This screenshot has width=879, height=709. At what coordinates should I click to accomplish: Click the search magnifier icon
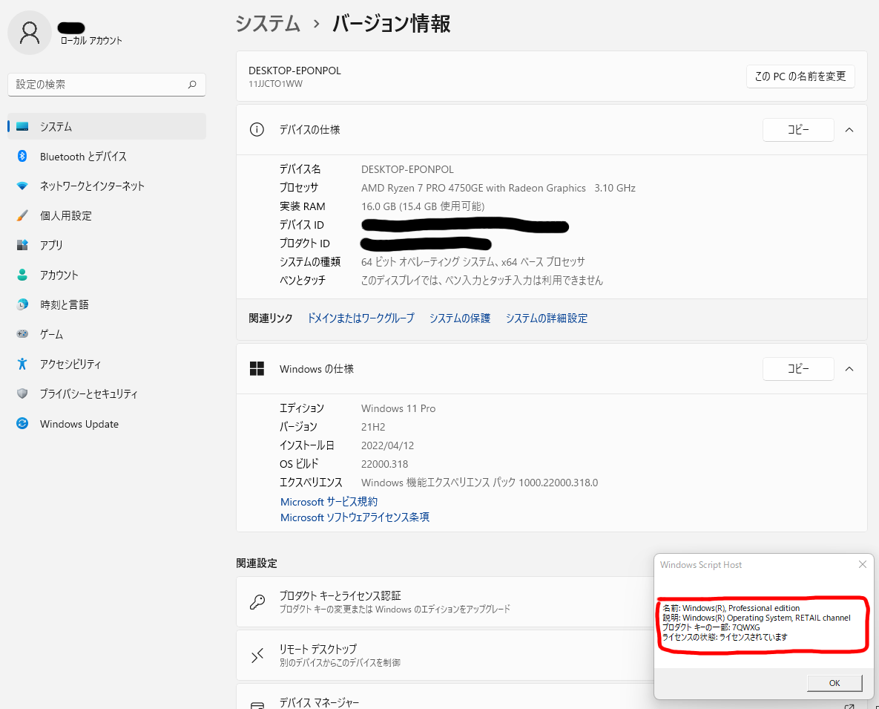(192, 85)
